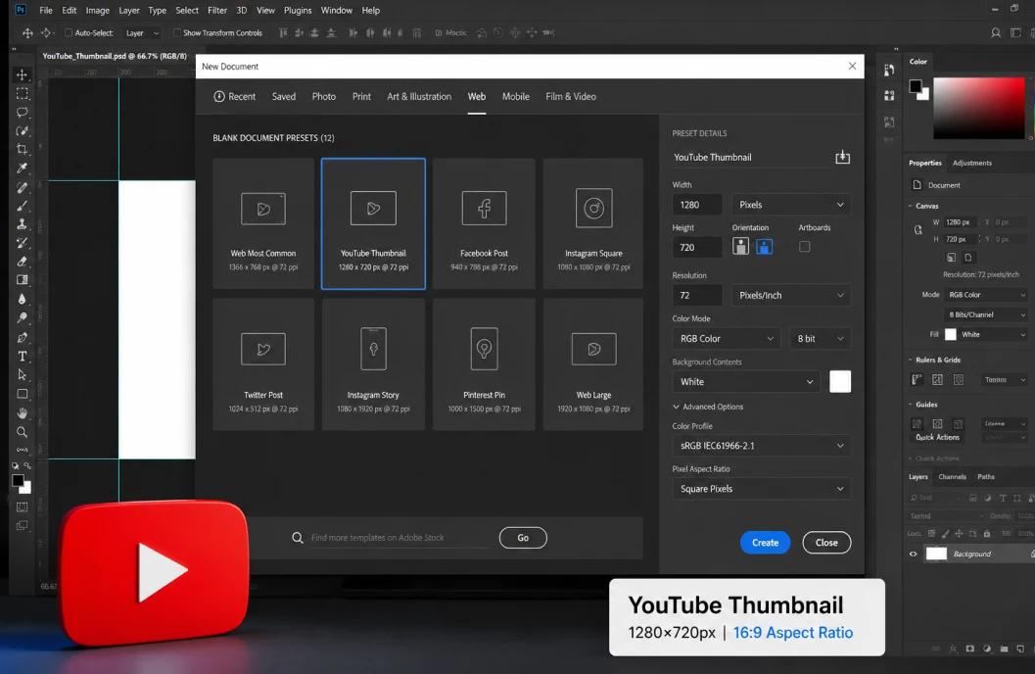The image size is (1035, 674).
Task: Select the Move tool in toolbar
Action: click(x=22, y=74)
